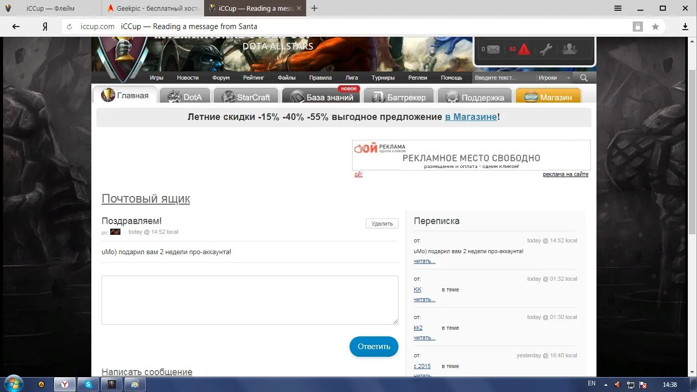Open the Багтрекер tab
The image size is (697, 392).
tap(399, 96)
